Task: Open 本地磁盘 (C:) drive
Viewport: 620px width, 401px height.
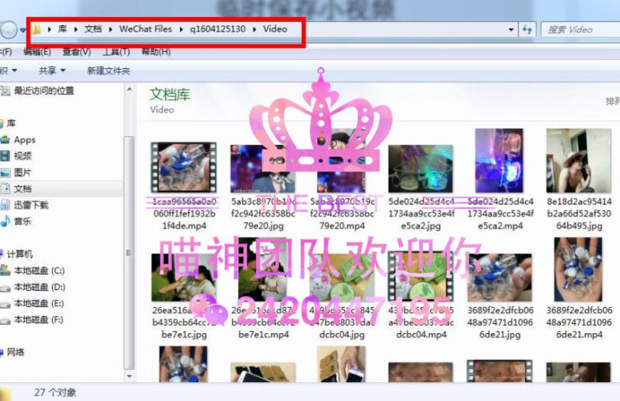Action: tap(39, 270)
